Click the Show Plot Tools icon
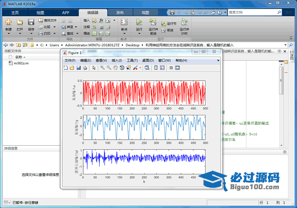This screenshot has height=208, width=297. coord(177,68)
